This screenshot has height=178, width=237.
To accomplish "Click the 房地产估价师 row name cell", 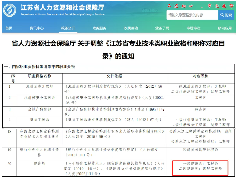I will (x=39, y=112).
